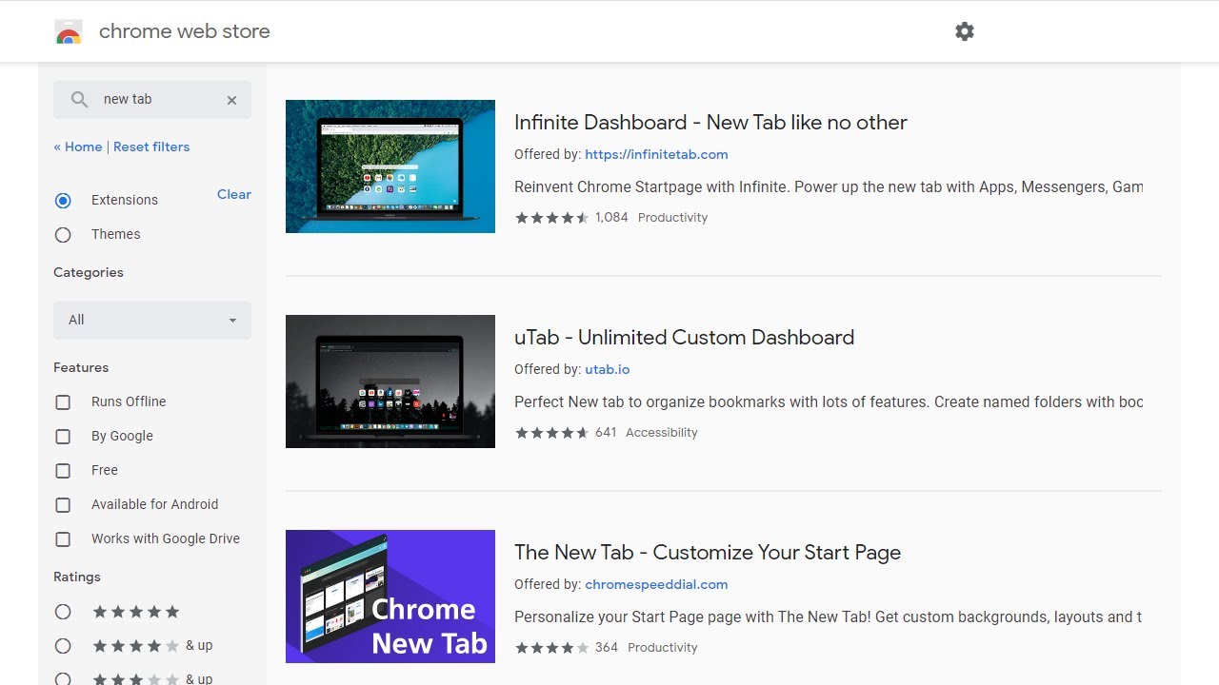The width and height of the screenshot is (1219, 685).
Task: Click the purple Chrome New Tab thumbnail
Action: click(390, 597)
